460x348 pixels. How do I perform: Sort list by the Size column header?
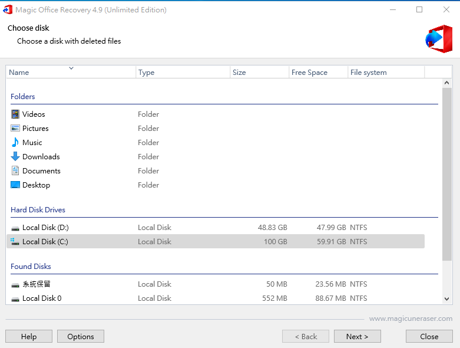(259, 72)
